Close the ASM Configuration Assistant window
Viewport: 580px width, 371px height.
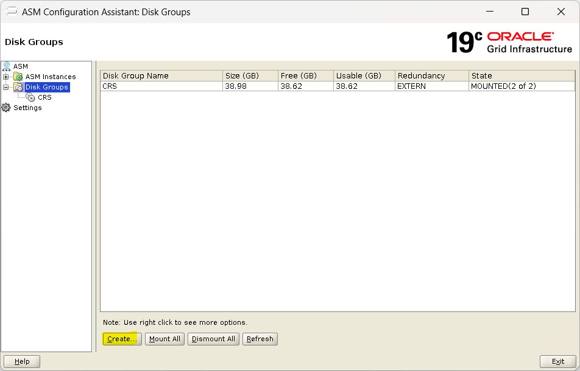561,12
